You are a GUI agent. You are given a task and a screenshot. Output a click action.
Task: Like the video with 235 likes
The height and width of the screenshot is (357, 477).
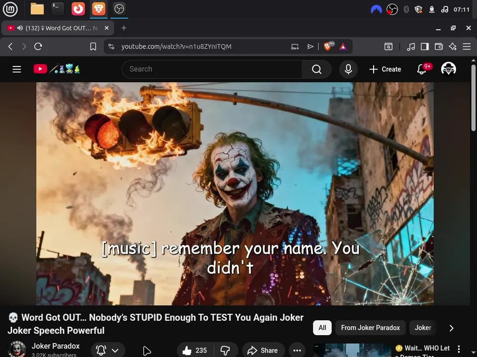195,351
